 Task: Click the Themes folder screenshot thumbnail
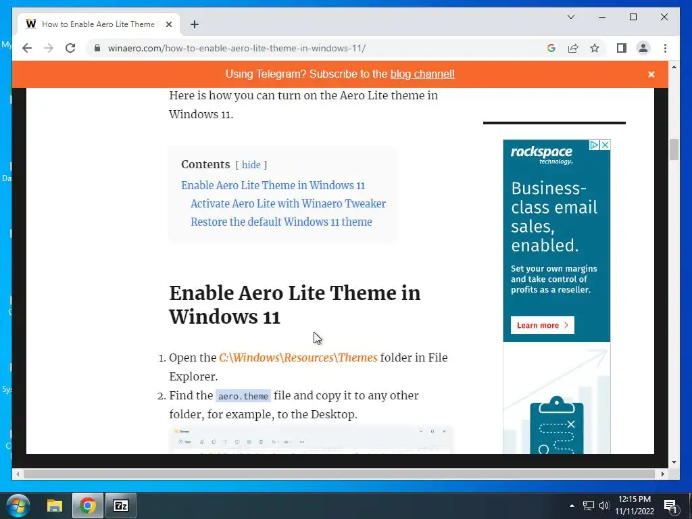point(311,439)
